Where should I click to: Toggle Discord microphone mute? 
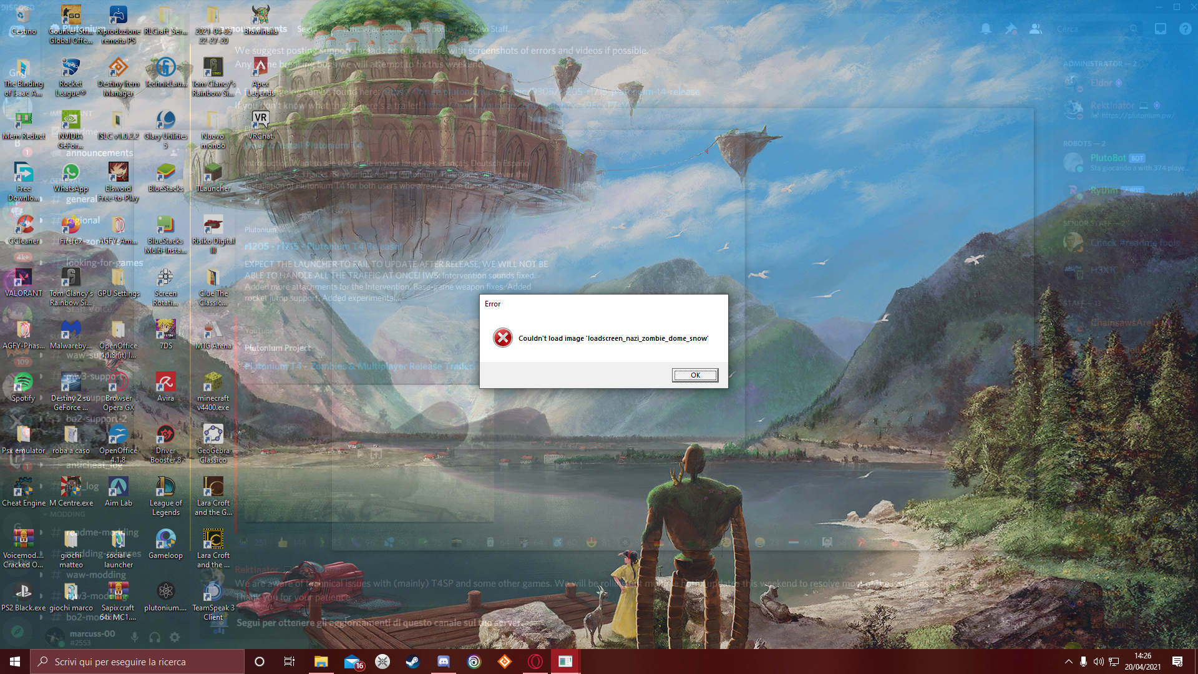tap(134, 637)
